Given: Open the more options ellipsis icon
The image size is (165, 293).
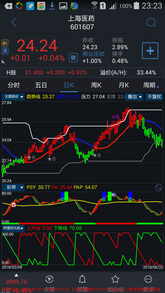Looking at the screenshot, I should tap(148, 279).
